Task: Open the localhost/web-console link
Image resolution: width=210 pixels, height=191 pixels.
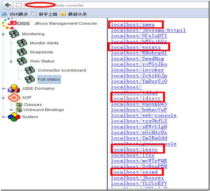Action: click(144, 115)
